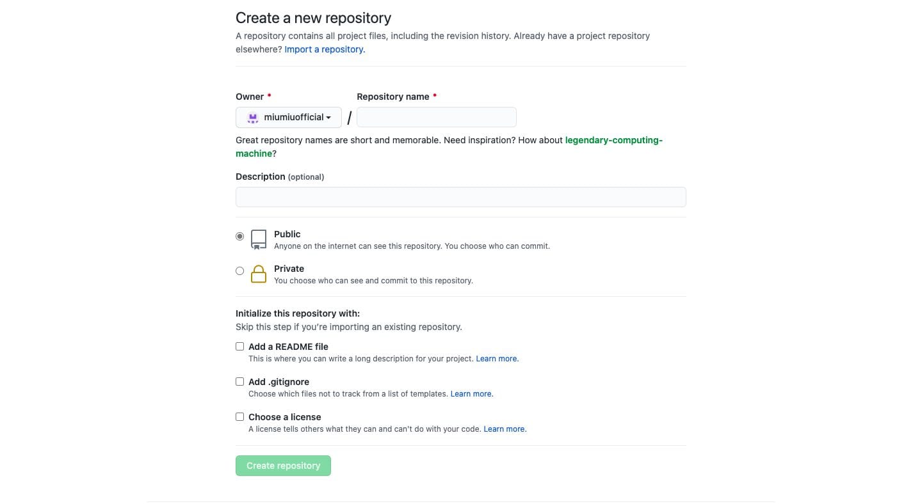Click suggested name legendary-computing-machine

613,140
